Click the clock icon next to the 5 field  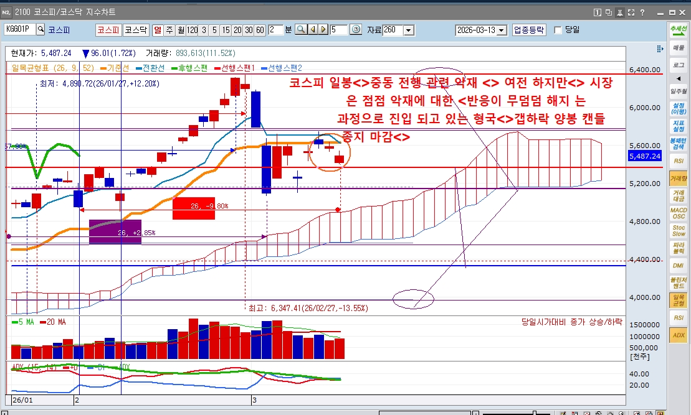pyautogui.click(x=356, y=29)
